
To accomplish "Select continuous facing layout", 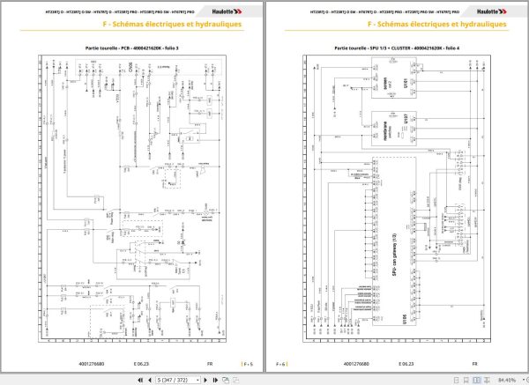I will point(487,380).
